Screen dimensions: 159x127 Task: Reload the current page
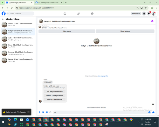[x=12, y=8]
